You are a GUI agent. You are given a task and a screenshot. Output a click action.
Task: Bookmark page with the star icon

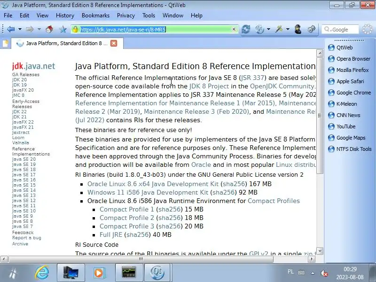tap(63, 30)
